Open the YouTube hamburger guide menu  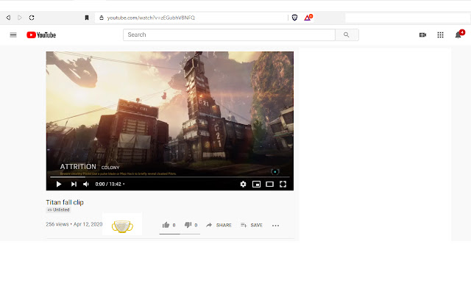(x=13, y=35)
